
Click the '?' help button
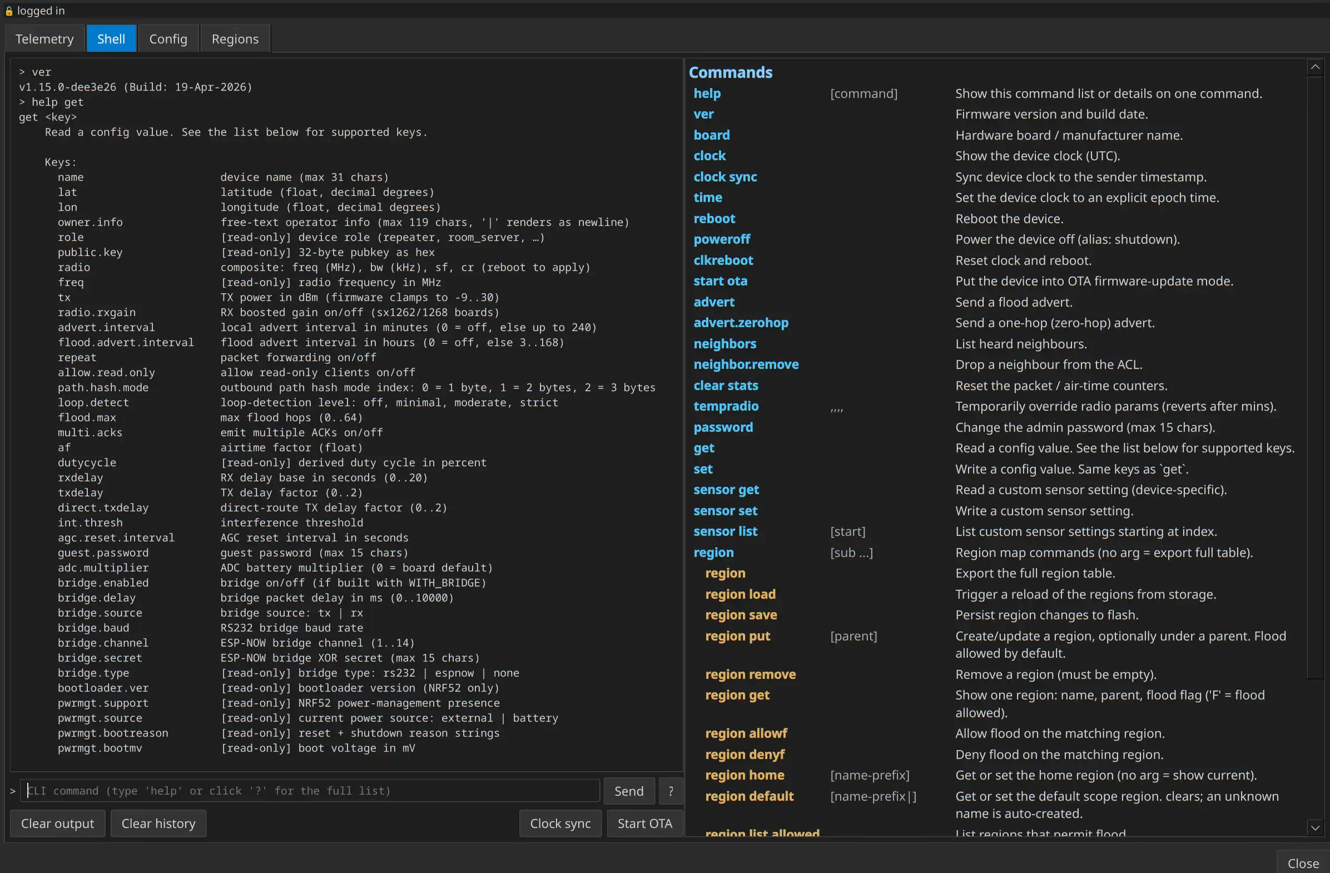671,791
